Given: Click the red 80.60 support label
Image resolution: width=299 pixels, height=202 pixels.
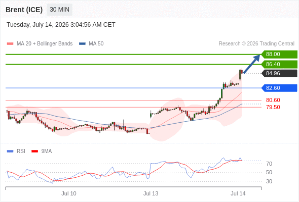Looking at the screenshot, I should click(x=273, y=100).
